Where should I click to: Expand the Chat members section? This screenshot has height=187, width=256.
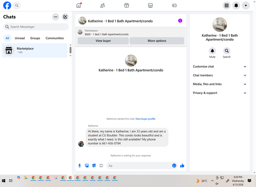pyautogui.click(x=220, y=76)
